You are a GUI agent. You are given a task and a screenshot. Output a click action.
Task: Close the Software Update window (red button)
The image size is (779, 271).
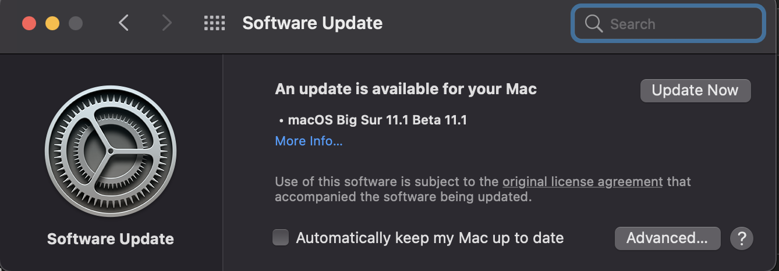click(x=29, y=23)
